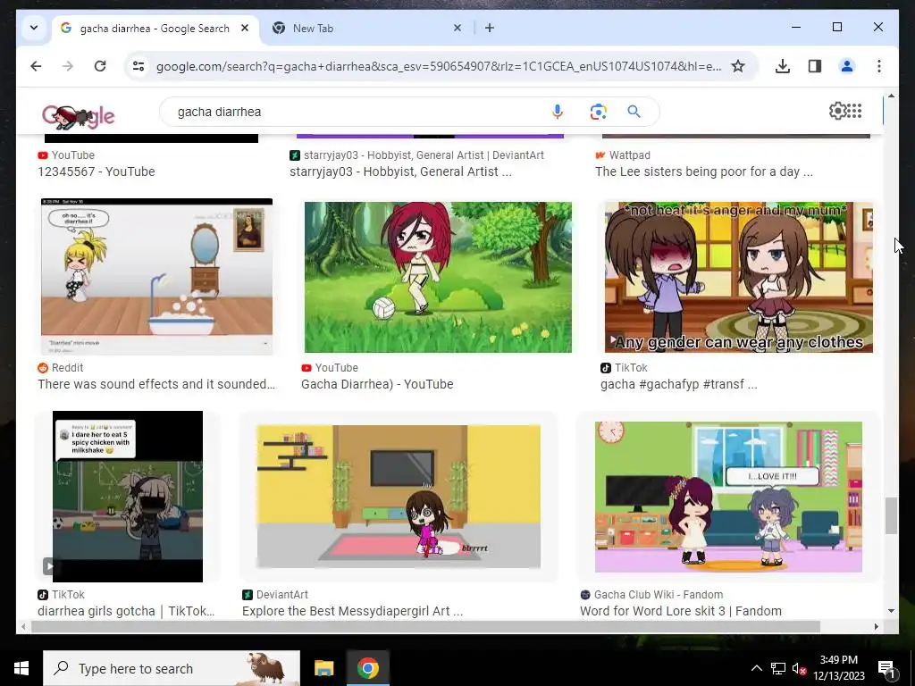Open the 'I...LOVE IT!!!' Fandom thumbnail

[728, 497]
